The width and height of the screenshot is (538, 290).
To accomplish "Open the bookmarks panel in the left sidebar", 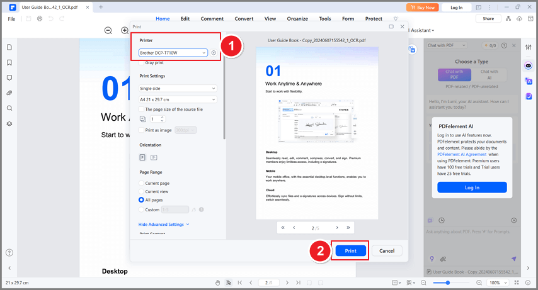I will coord(9,62).
